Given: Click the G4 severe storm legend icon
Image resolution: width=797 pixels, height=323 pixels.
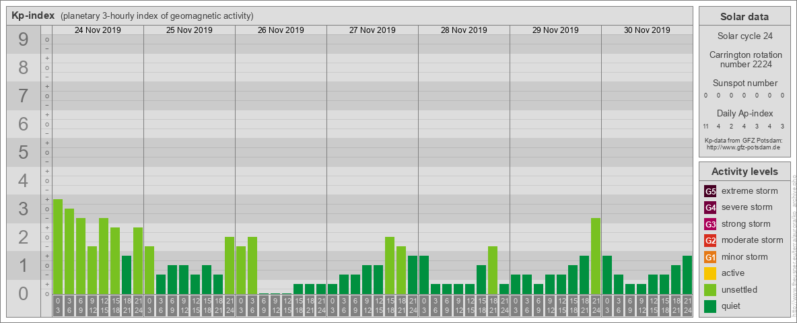Looking at the screenshot, I should tap(711, 208).
